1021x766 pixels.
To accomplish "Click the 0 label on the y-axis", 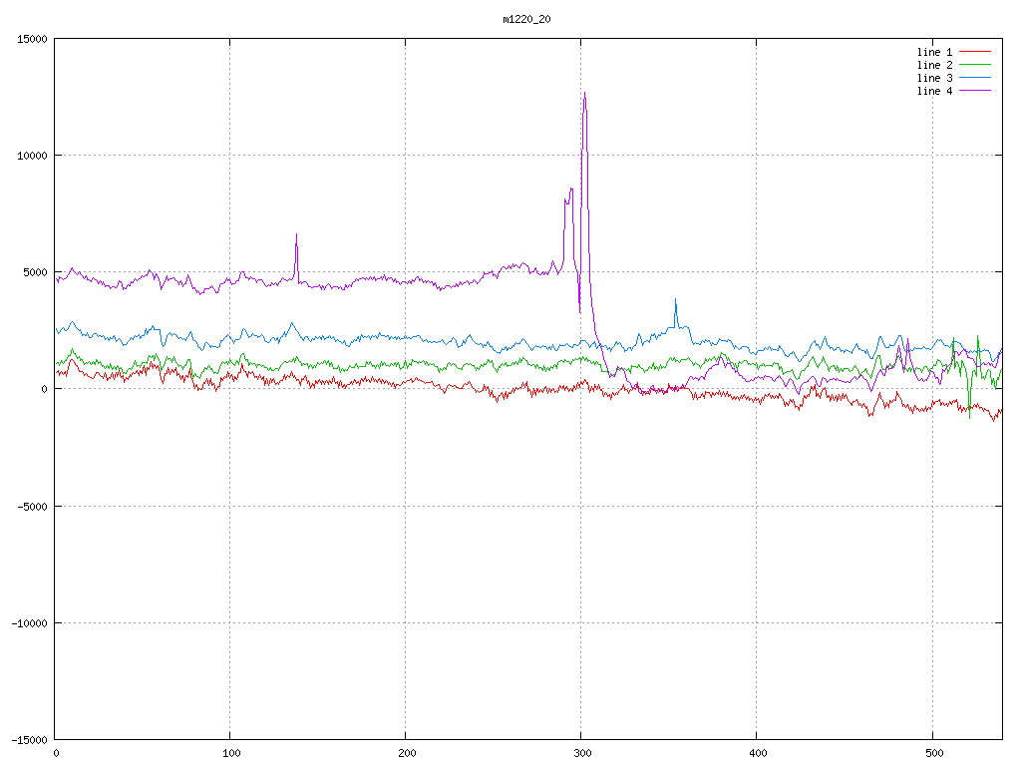I will point(45,389).
